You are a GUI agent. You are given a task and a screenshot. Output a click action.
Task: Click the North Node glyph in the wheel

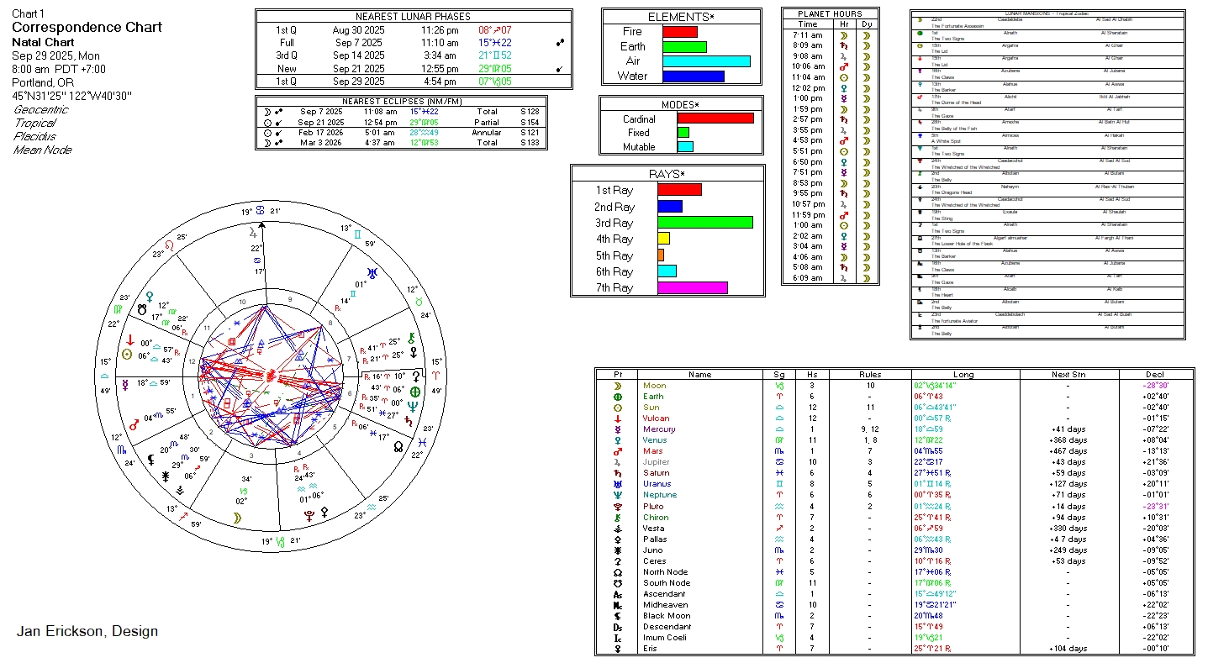[398, 449]
